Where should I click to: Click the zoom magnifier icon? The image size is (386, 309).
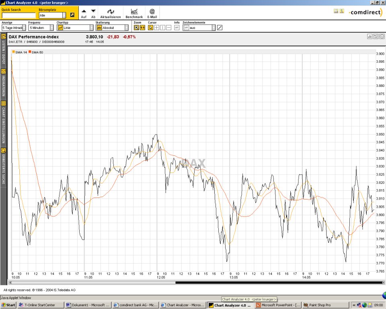pos(136,28)
